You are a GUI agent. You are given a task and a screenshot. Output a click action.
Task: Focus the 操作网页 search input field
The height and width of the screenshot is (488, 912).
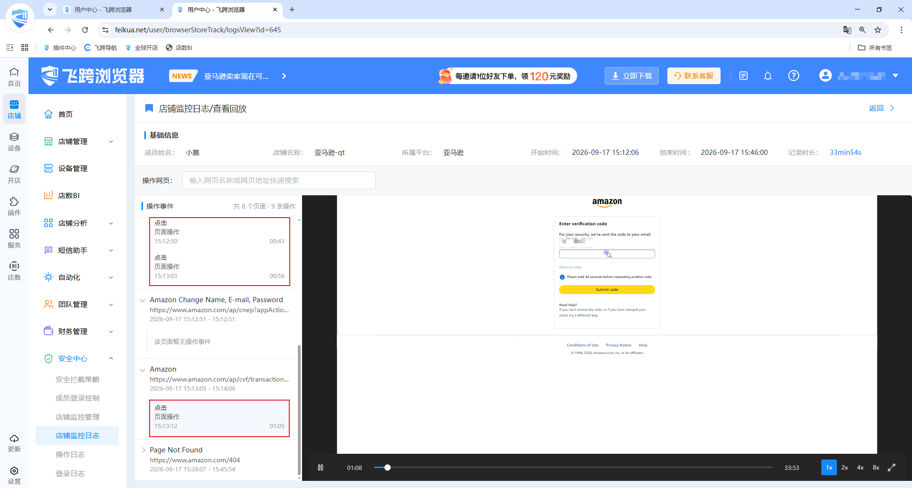(x=279, y=181)
